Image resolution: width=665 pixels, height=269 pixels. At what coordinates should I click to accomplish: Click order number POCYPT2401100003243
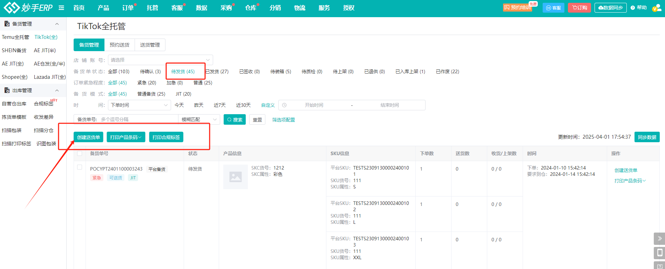pyautogui.click(x=116, y=169)
